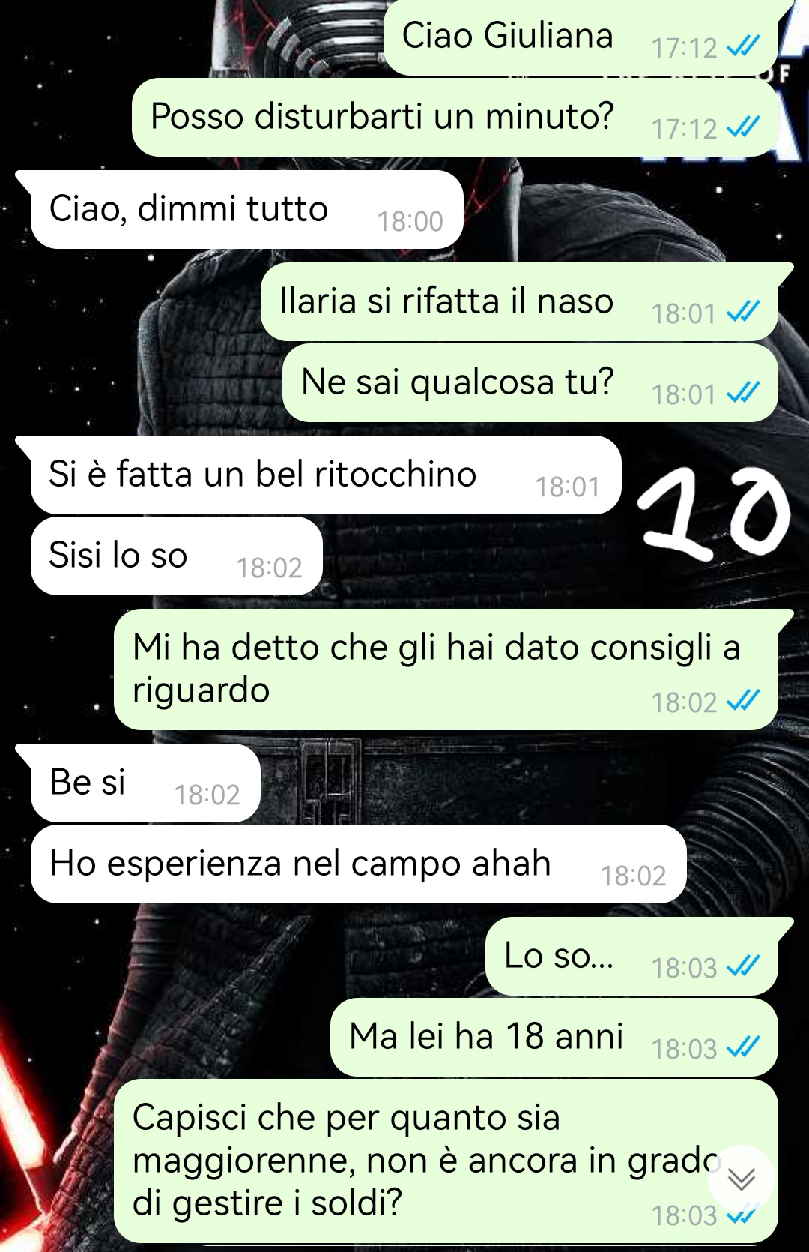
Task: Tap read ticks on 'Ma lei ha 18 anni'
Action: click(x=744, y=1048)
